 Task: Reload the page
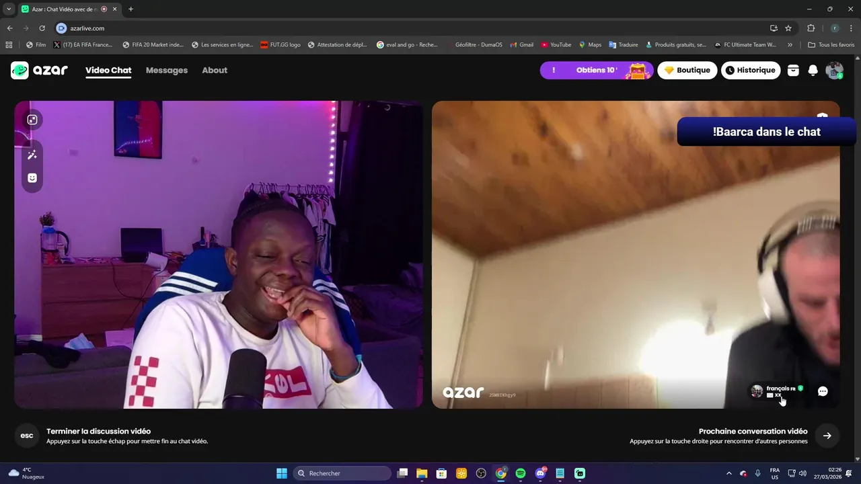click(x=42, y=28)
